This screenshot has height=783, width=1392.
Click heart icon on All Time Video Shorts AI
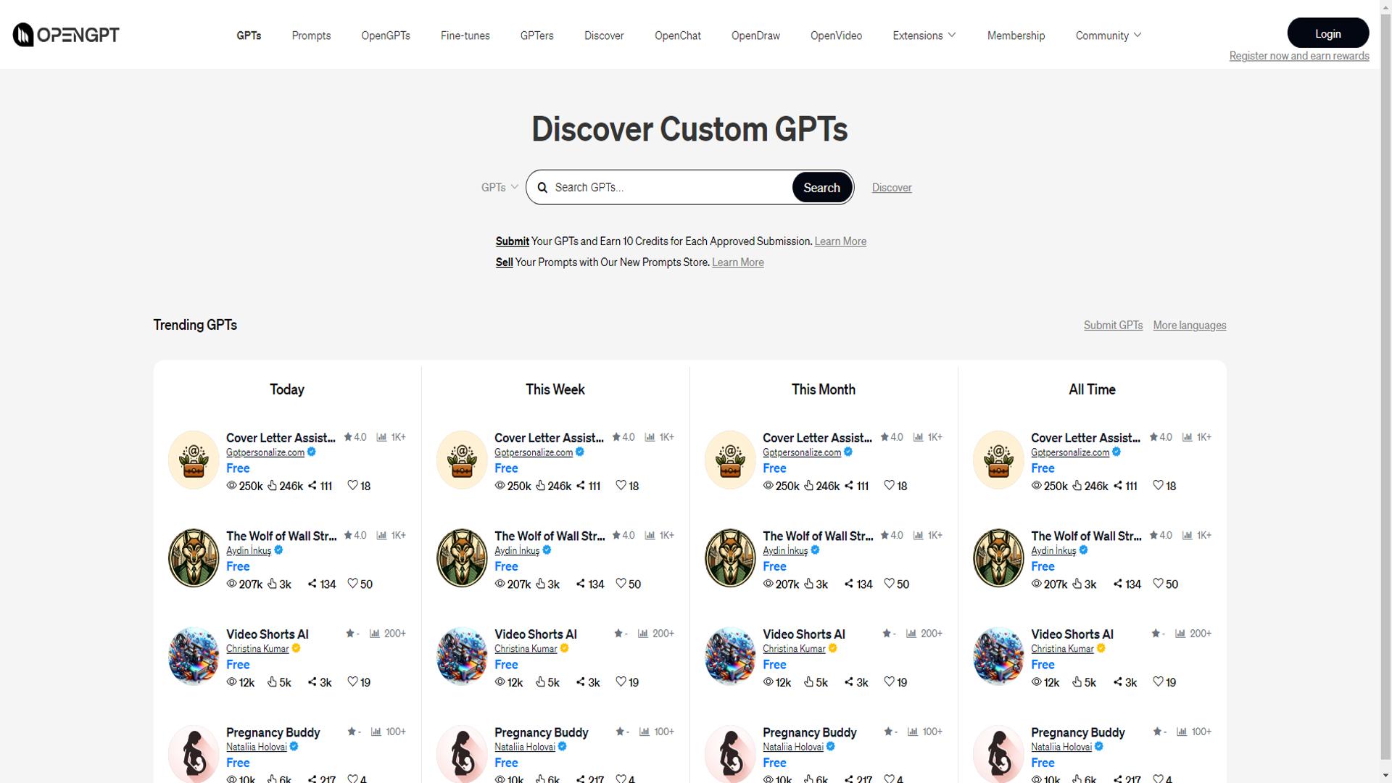1158,682
